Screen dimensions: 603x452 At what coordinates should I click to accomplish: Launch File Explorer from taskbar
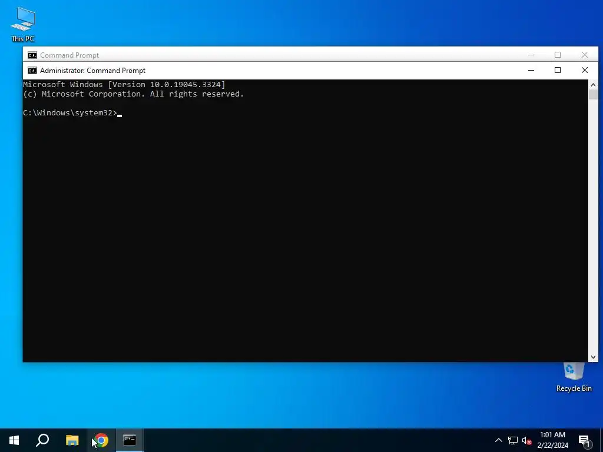(x=72, y=440)
